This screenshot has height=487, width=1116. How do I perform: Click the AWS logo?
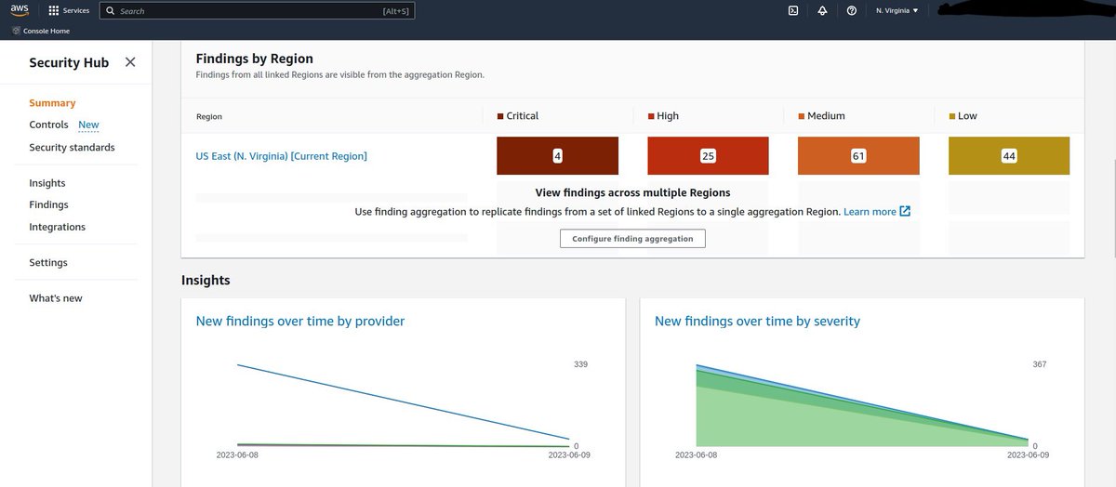21,11
